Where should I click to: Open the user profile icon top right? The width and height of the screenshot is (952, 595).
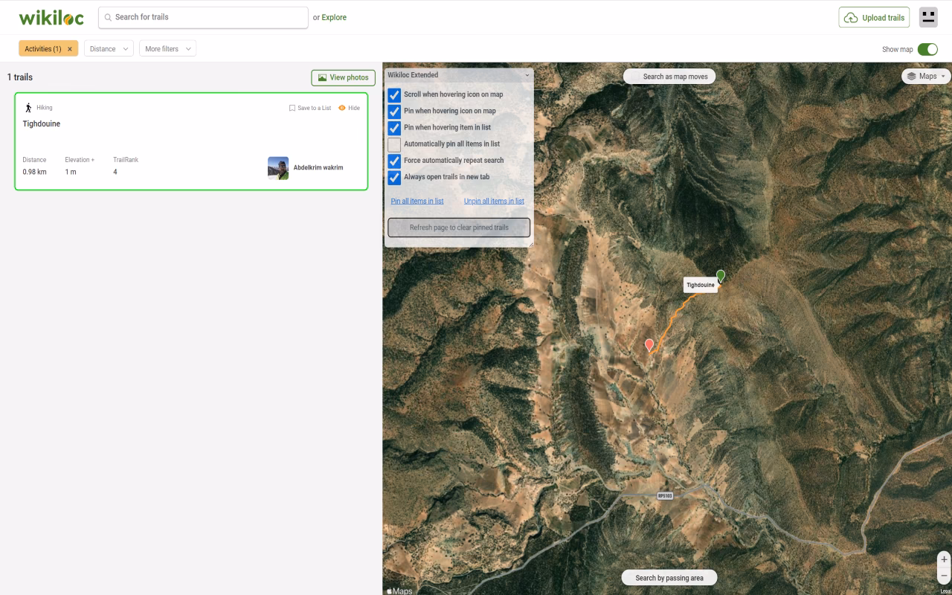(928, 17)
